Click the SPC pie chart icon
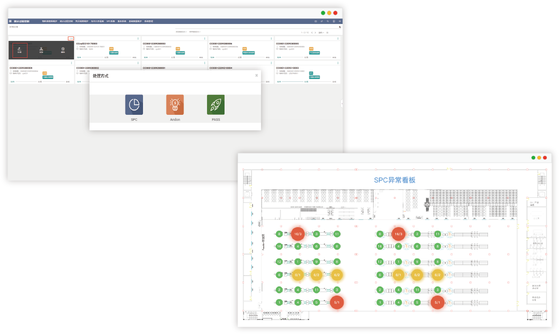This screenshot has width=559, height=334. pos(134,105)
